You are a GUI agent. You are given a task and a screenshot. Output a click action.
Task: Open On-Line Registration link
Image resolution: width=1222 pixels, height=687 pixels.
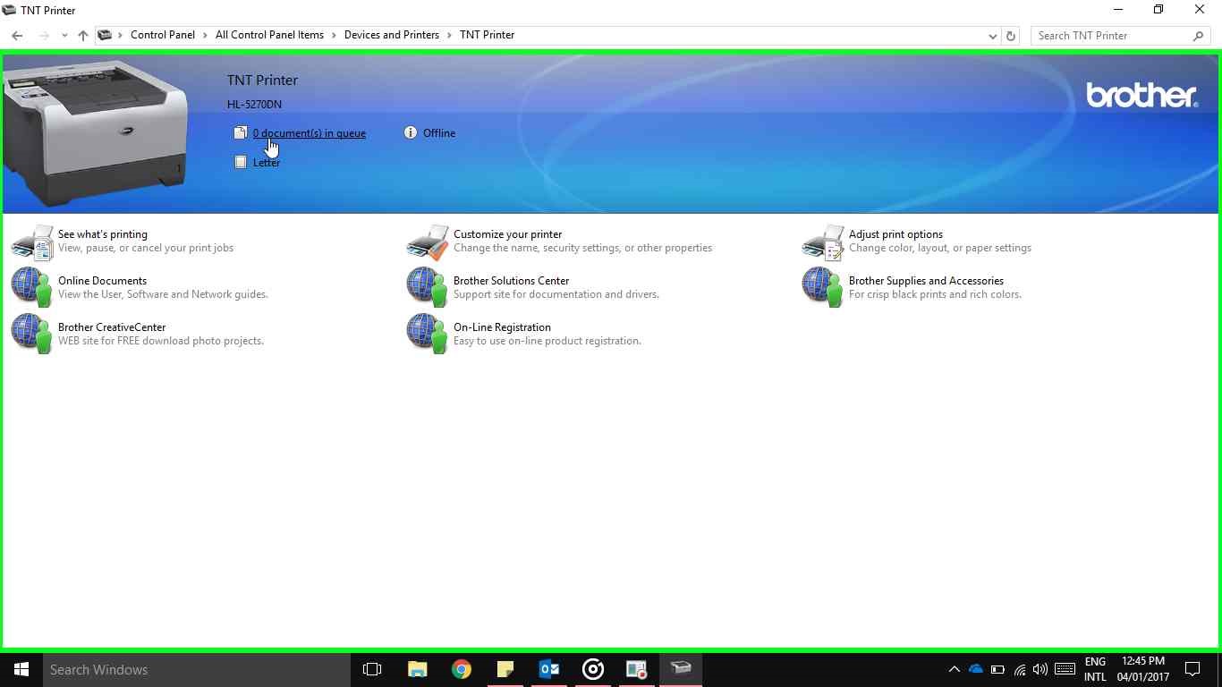pyautogui.click(x=502, y=327)
